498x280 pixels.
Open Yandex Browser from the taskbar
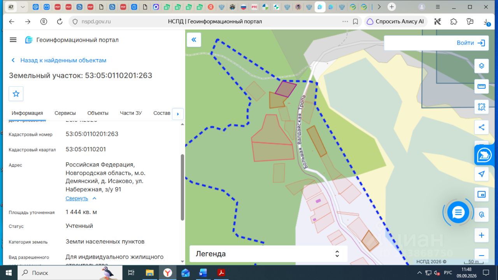point(167,273)
